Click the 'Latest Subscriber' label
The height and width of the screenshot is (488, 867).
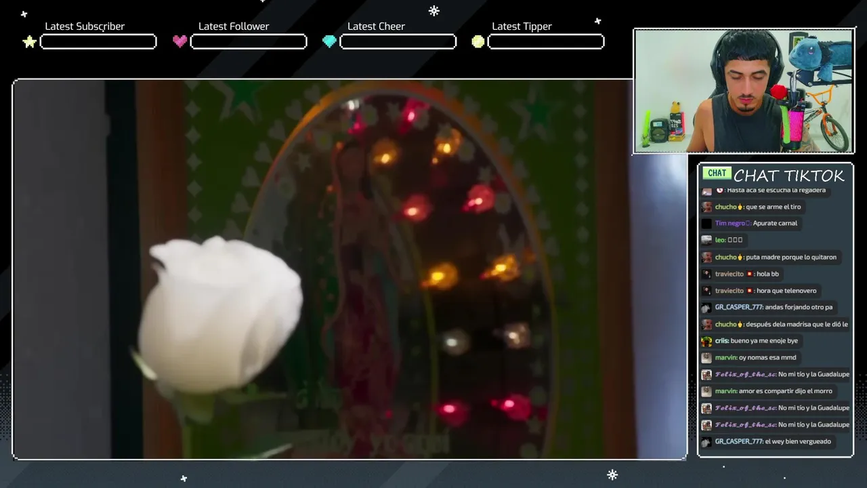click(85, 26)
